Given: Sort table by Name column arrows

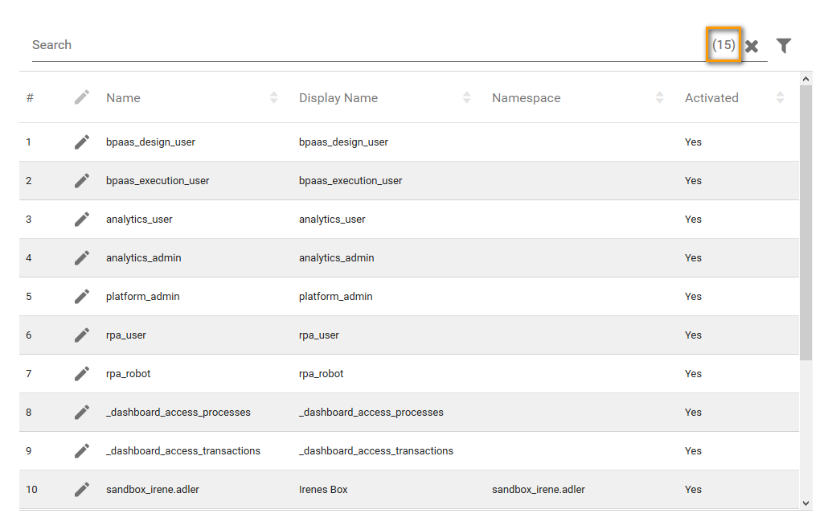Looking at the screenshot, I should click(274, 98).
